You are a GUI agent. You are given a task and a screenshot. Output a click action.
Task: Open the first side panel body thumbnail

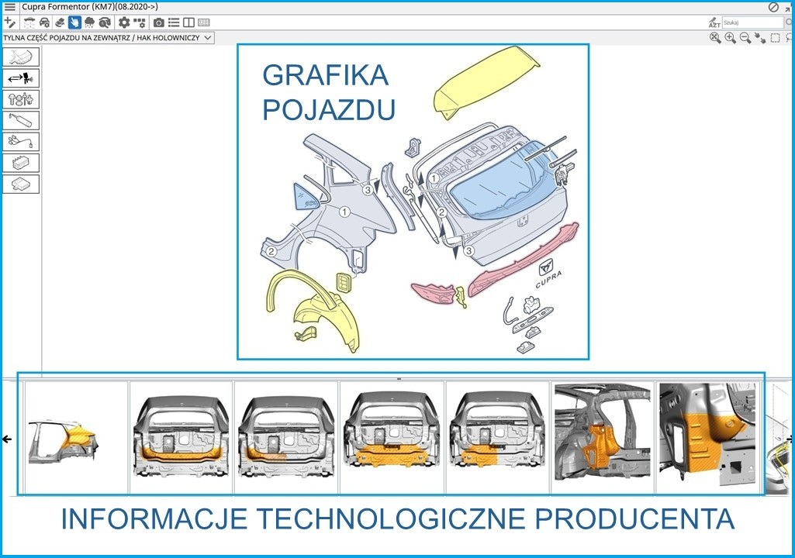point(76,438)
